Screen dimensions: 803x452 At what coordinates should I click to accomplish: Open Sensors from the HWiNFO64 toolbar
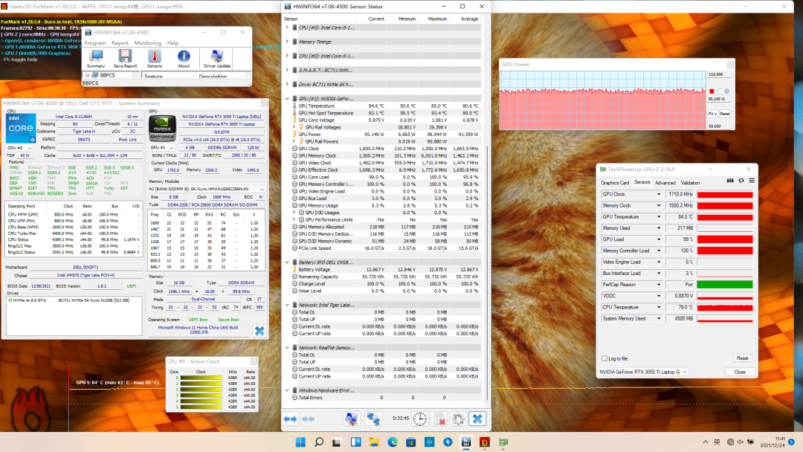(x=154, y=59)
